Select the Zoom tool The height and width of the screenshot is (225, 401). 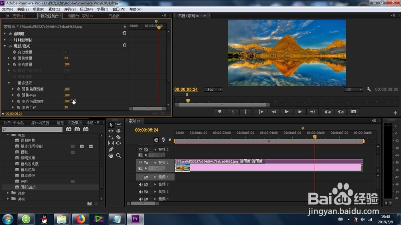(118, 155)
